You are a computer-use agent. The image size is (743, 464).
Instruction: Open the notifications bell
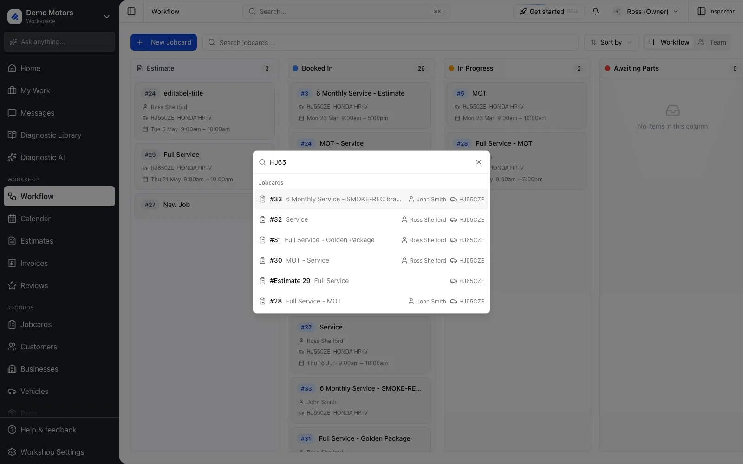pyautogui.click(x=595, y=11)
